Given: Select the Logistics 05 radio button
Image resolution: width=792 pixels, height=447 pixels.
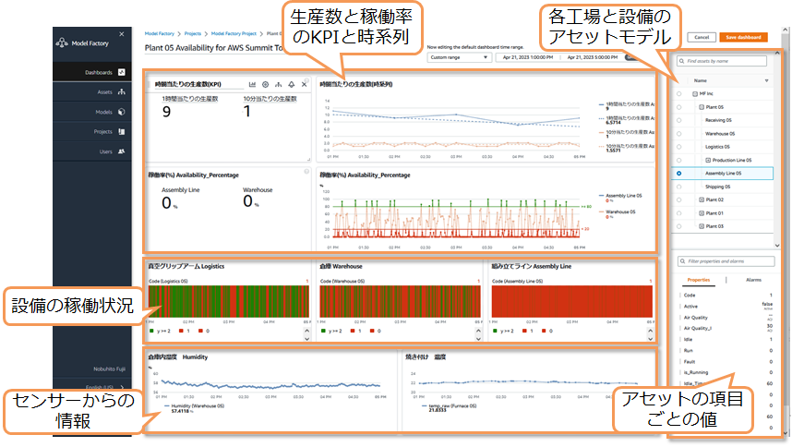Looking at the screenshot, I should (x=678, y=147).
